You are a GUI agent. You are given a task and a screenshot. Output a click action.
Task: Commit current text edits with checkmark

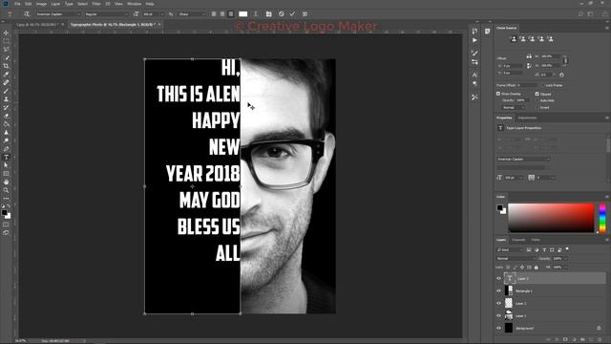293,14
